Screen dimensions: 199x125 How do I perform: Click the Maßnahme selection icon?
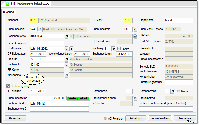pos(67,75)
